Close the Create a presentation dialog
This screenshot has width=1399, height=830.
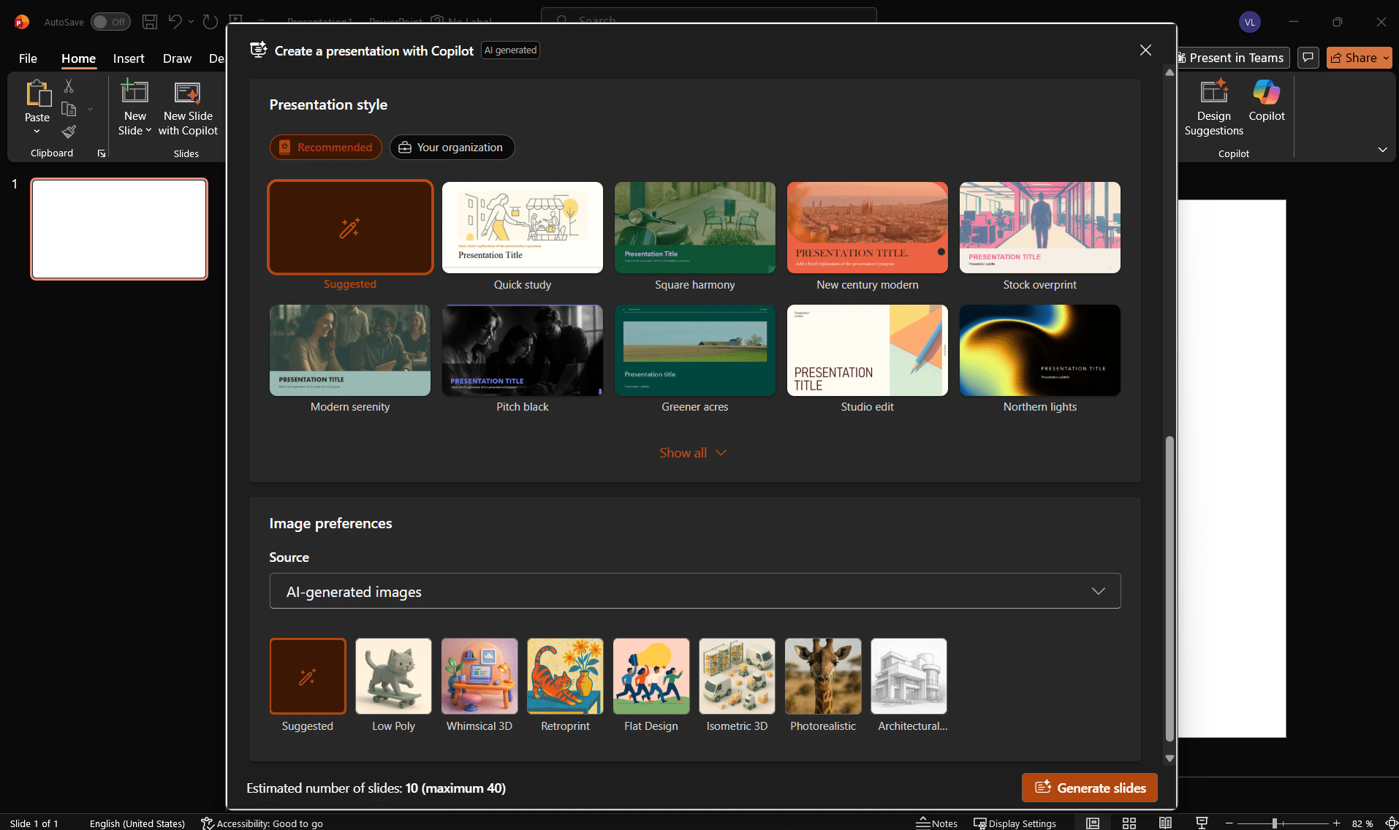coord(1145,50)
